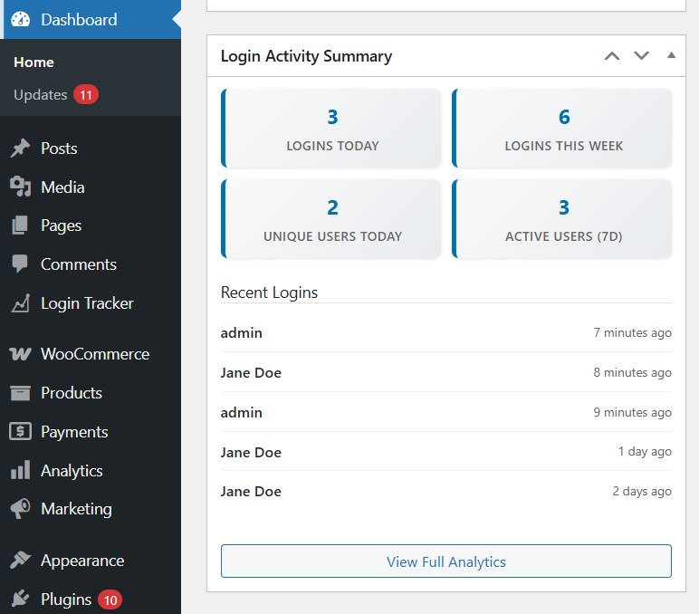The height and width of the screenshot is (614, 699).
Task: Open Plugins with 10 pending updates
Action: point(66,600)
